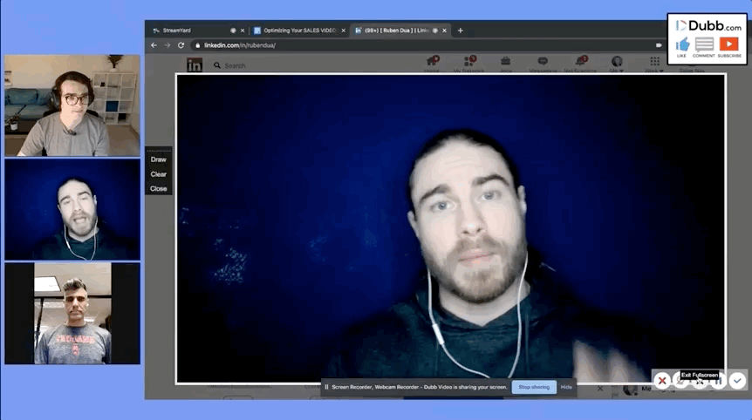Switch to the StreamYard tab

[199, 30]
